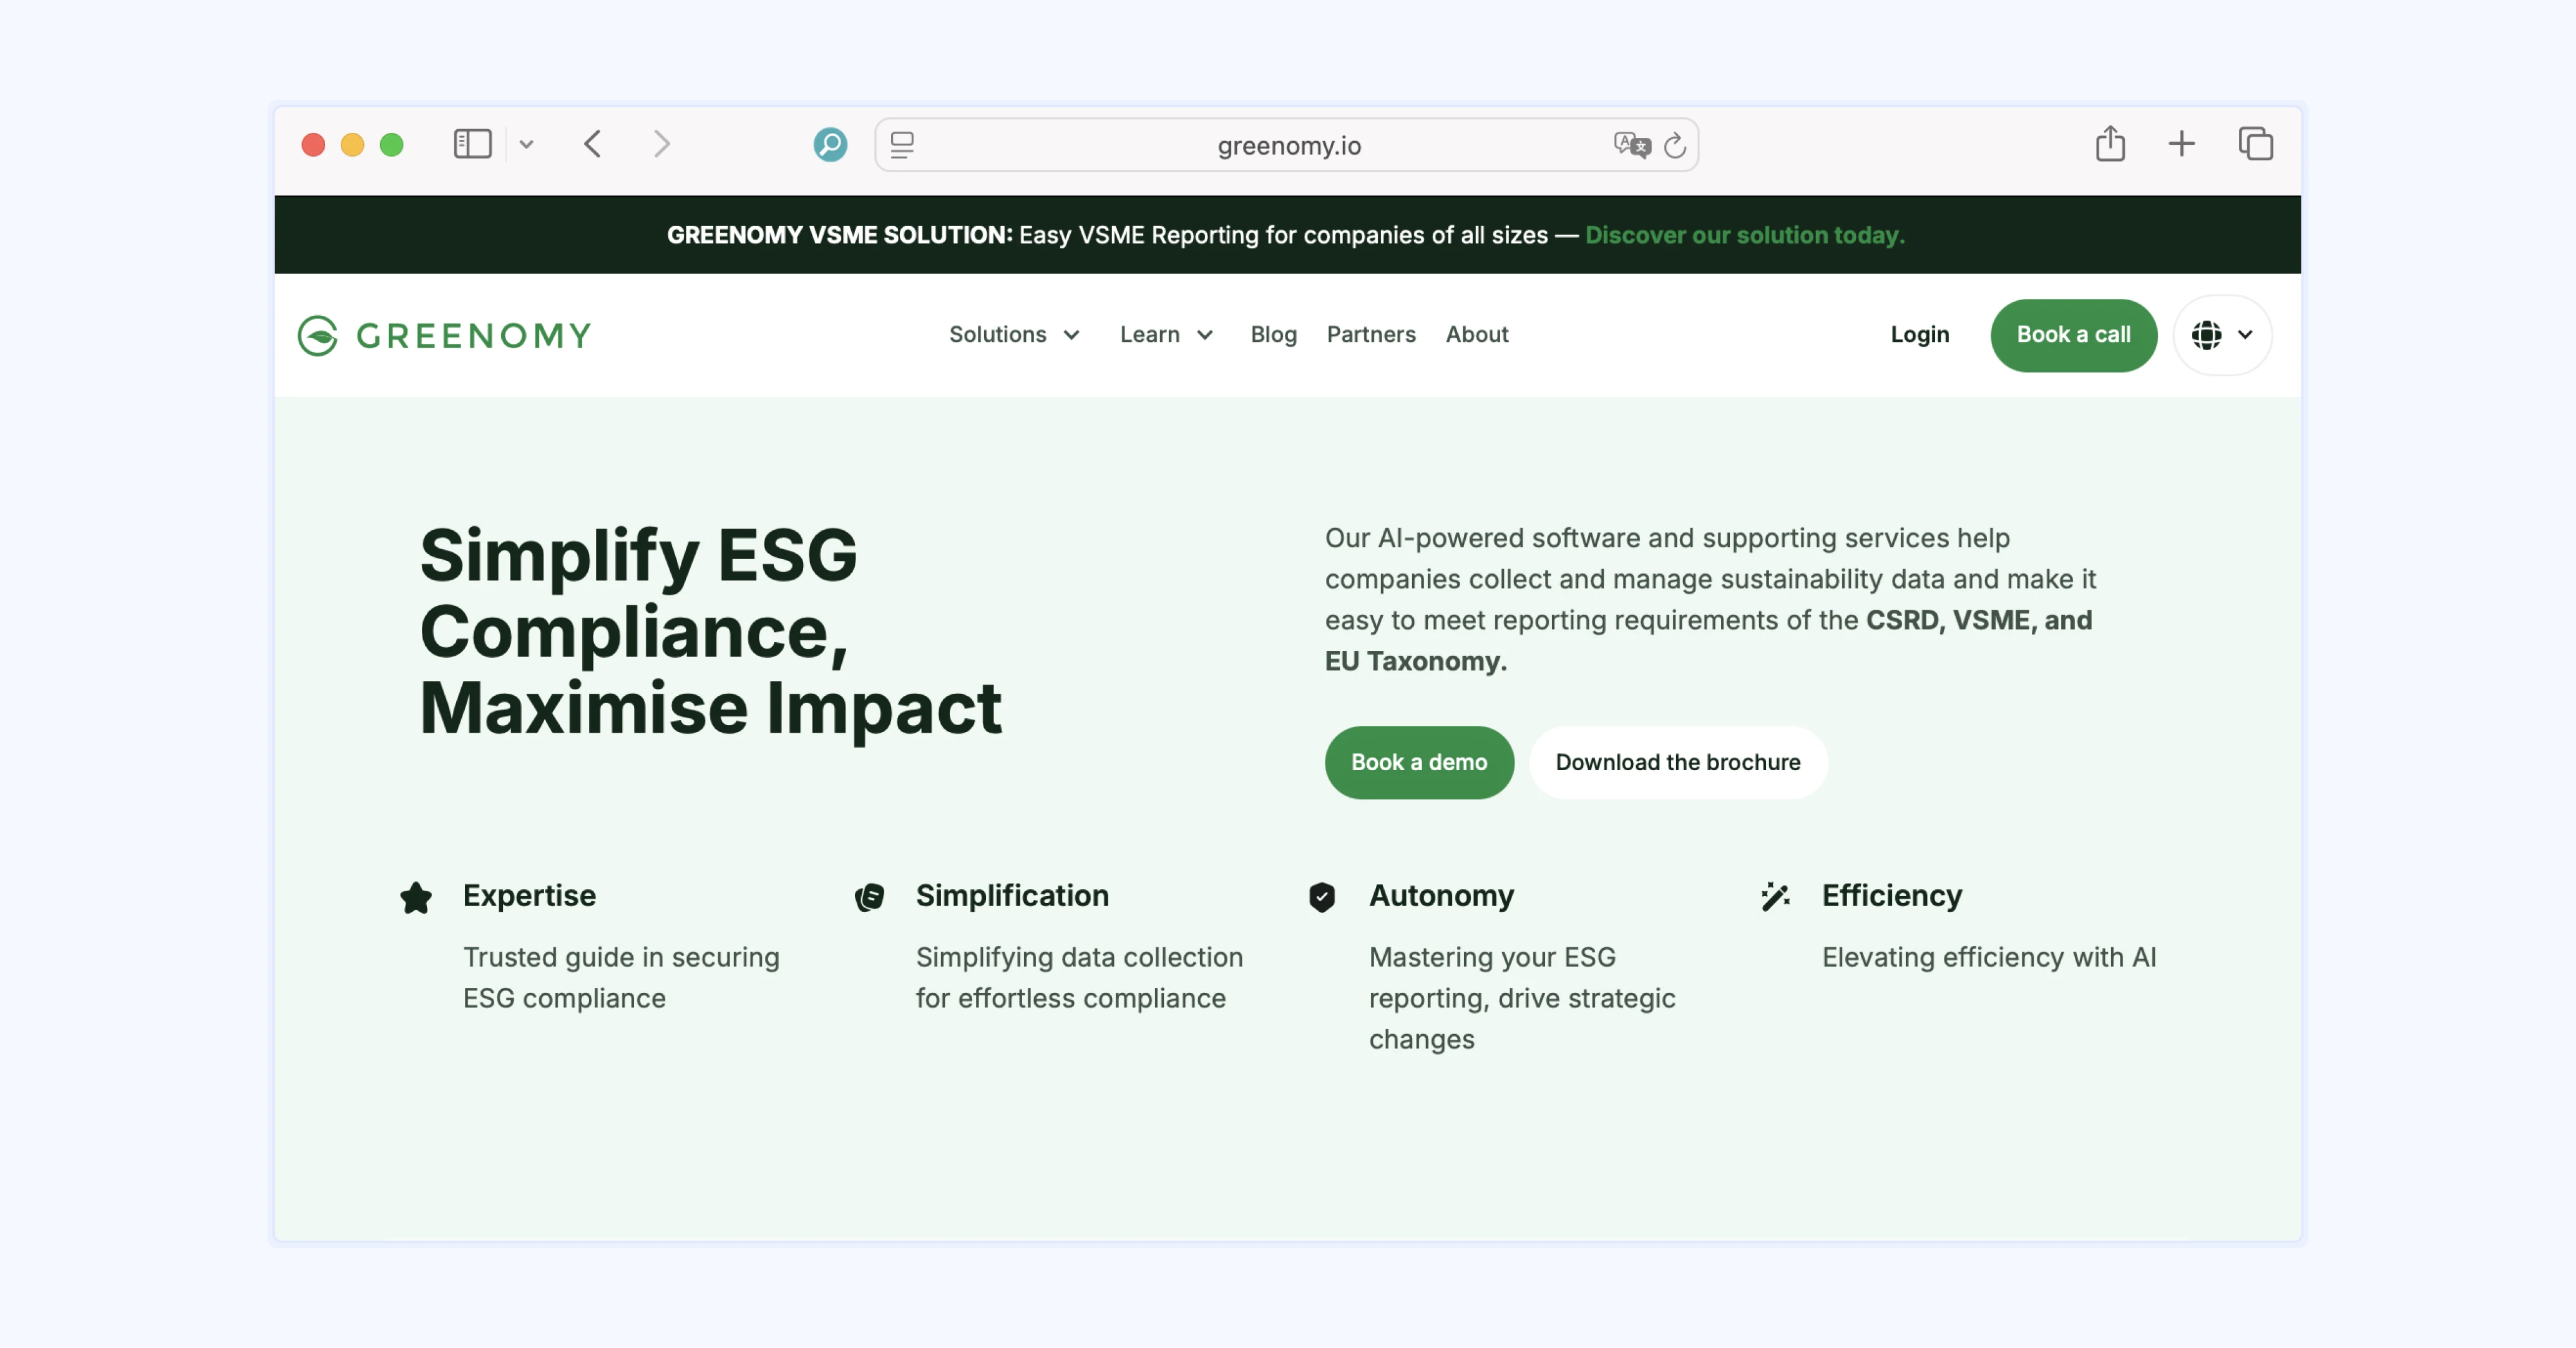Show the tab overview icon

pyautogui.click(x=2255, y=144)
